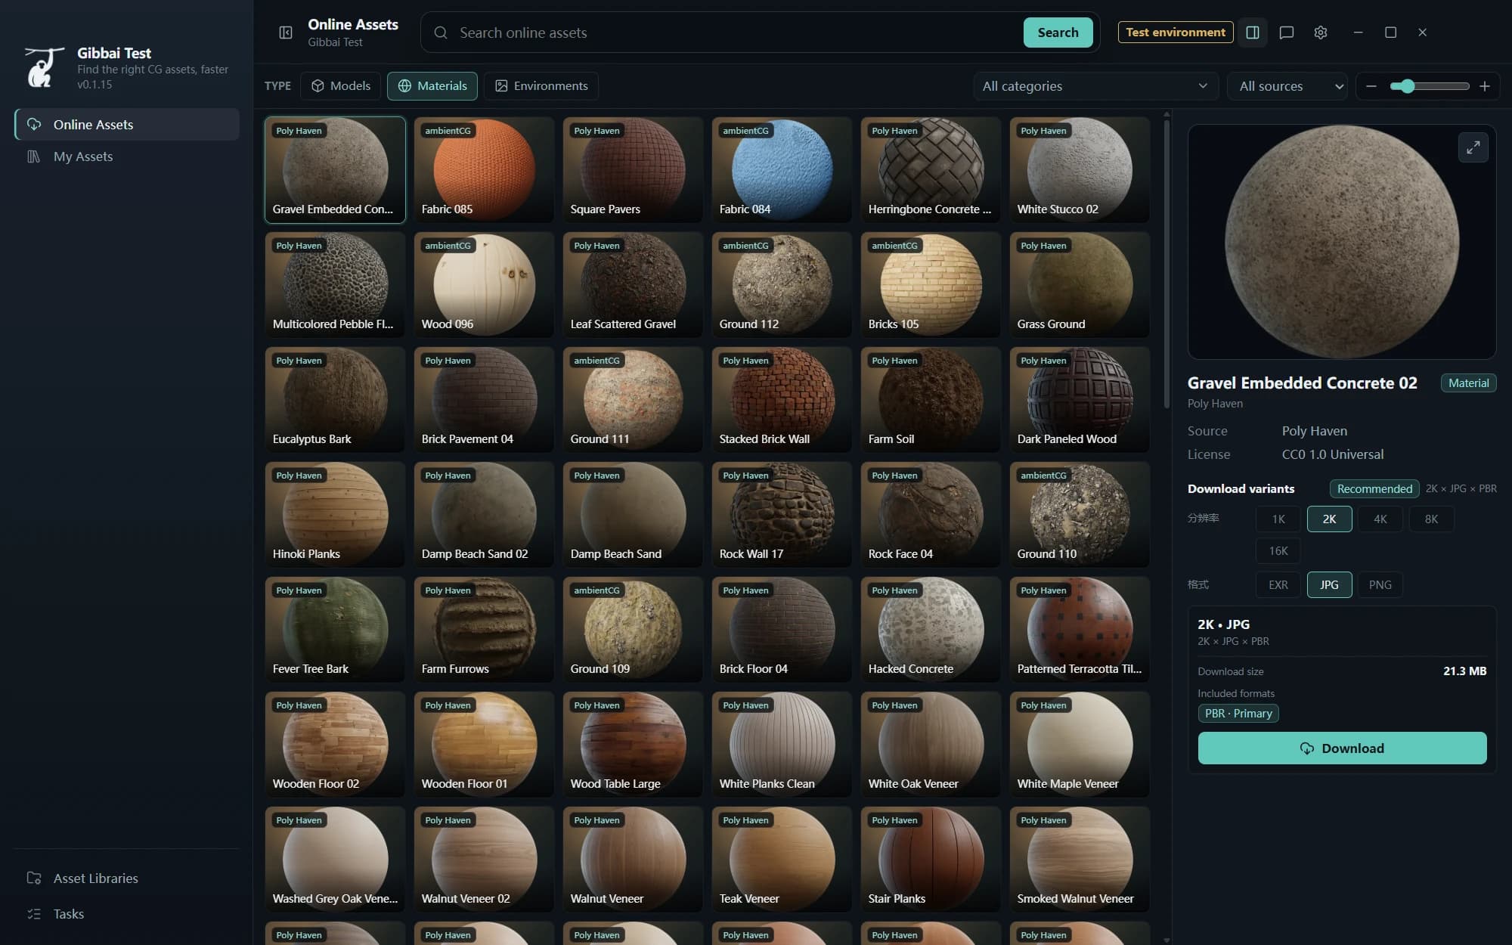Select the 4K resolution option
This screenshot has width=1512, height=945.
1380,519
